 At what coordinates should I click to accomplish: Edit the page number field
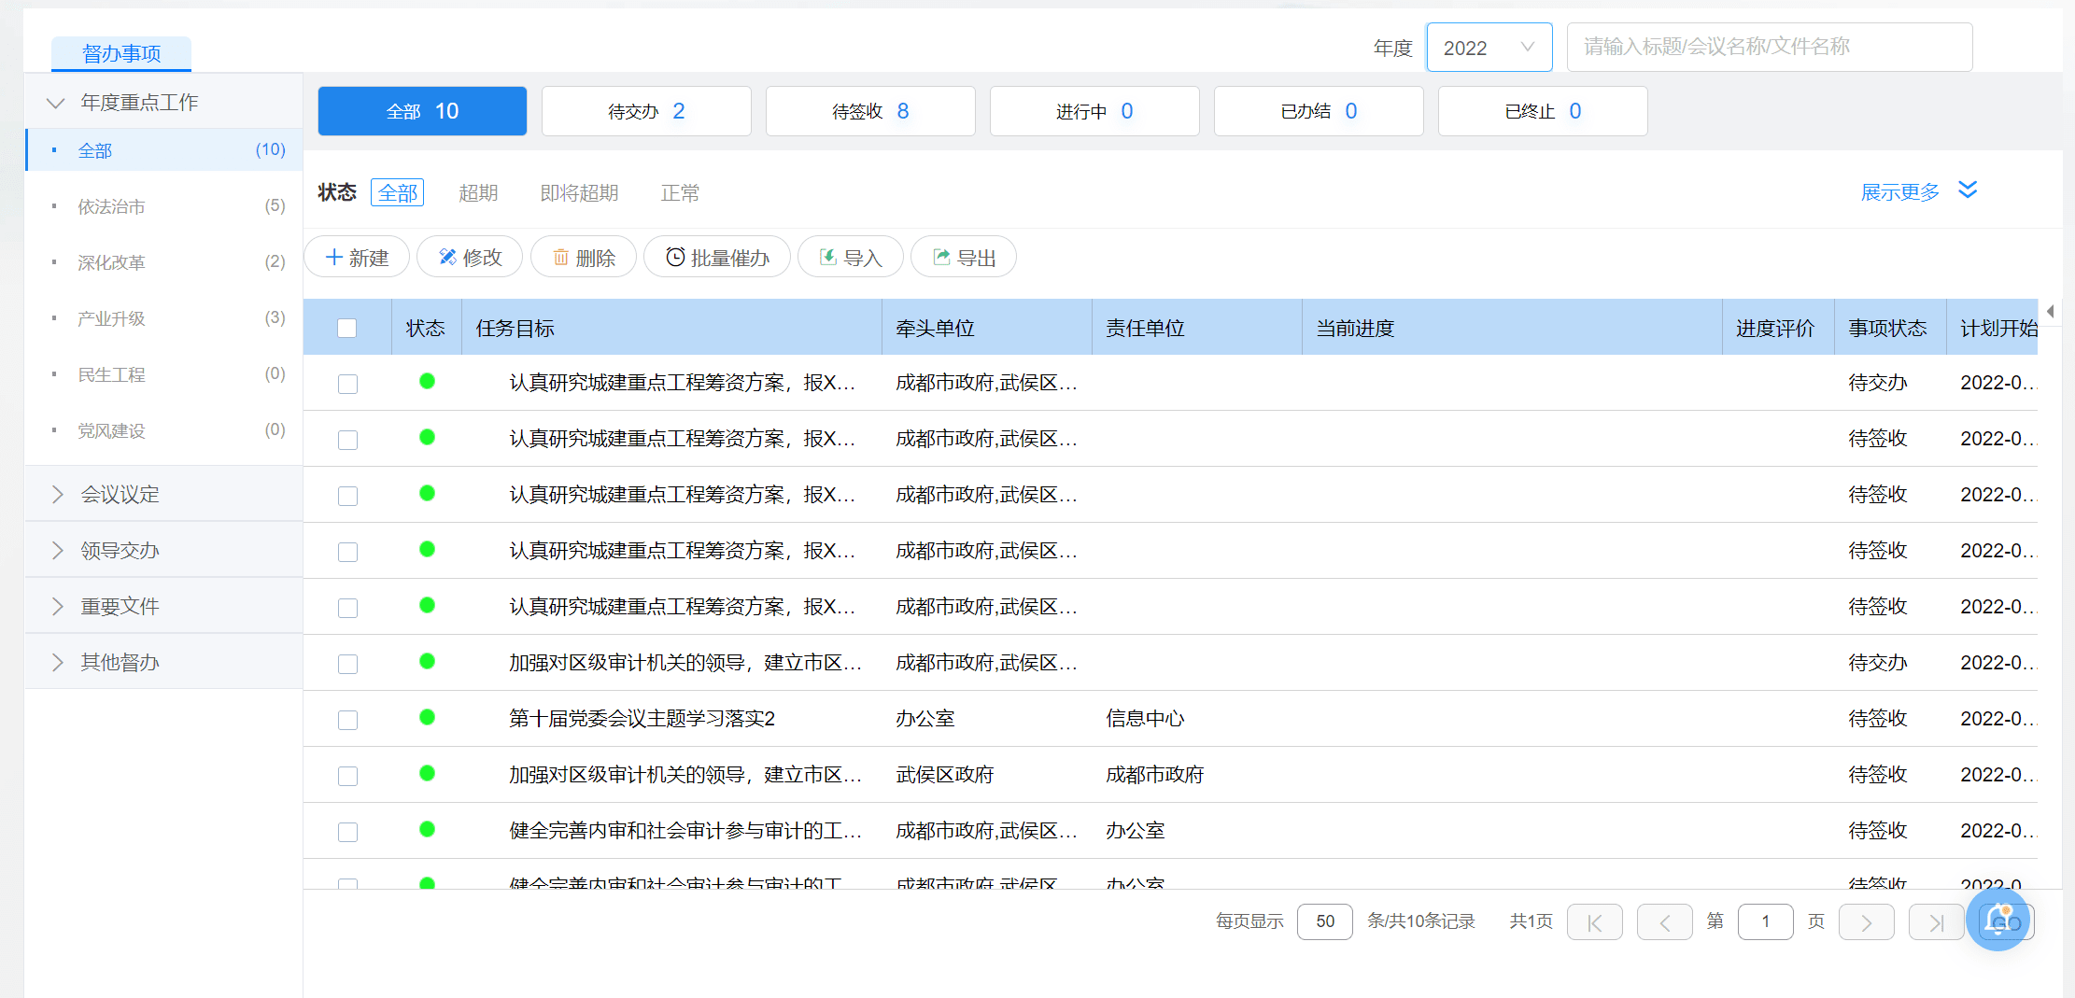pyautogui.click(x=1765, y=921)
